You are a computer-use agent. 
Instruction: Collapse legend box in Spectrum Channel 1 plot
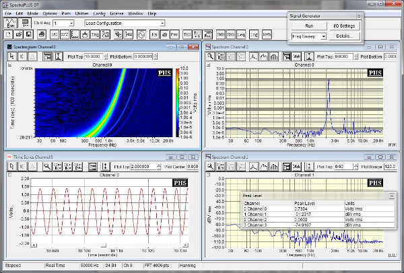pyautogui.click(x=209, y=175)
